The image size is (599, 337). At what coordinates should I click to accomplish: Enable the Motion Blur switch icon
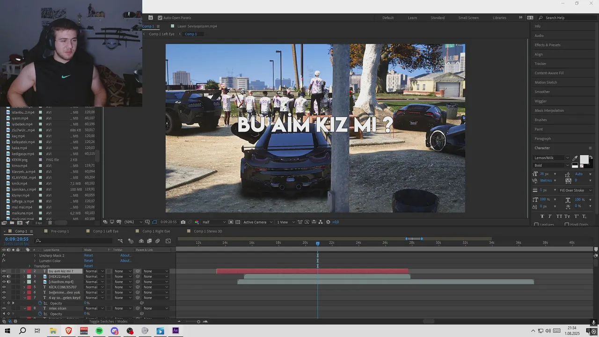(158, 241)
